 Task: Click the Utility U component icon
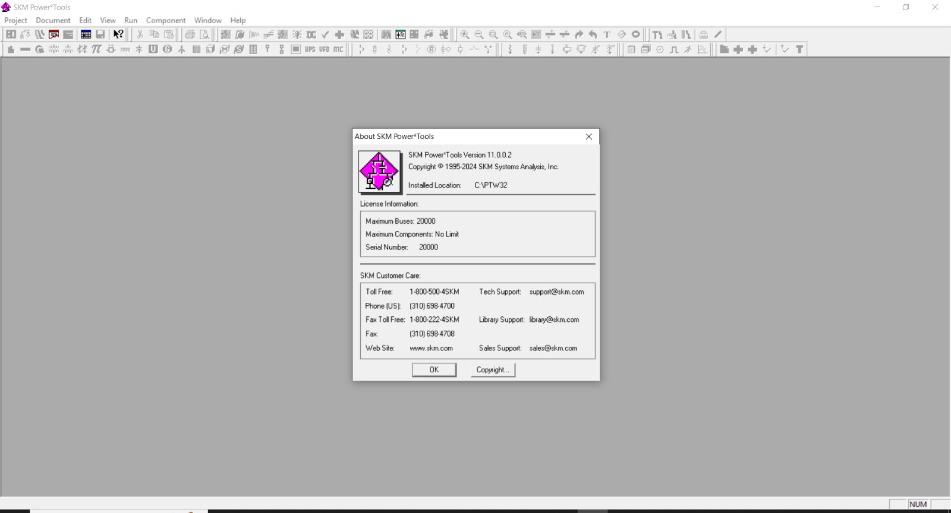coord(153,49)
